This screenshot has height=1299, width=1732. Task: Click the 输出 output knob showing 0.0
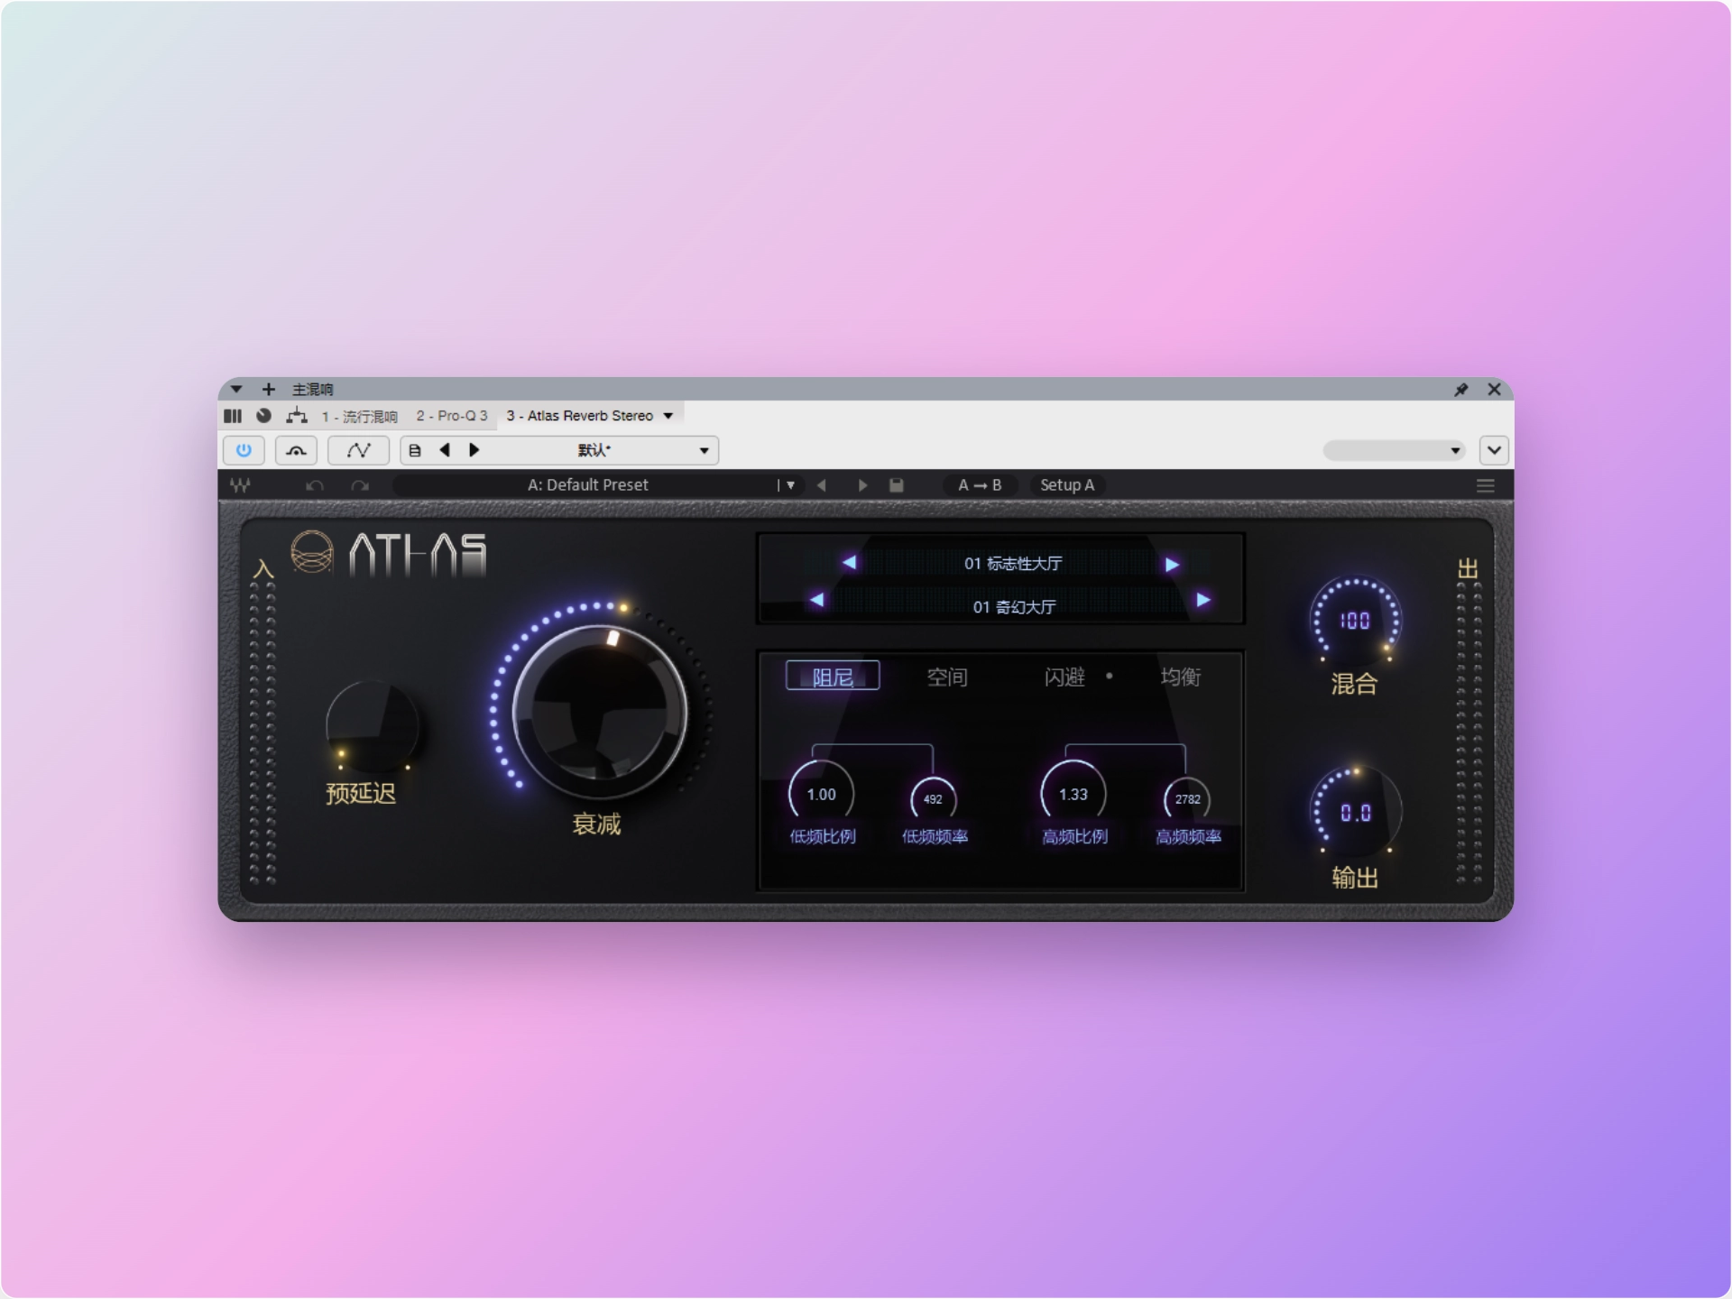coord(1356,812)
